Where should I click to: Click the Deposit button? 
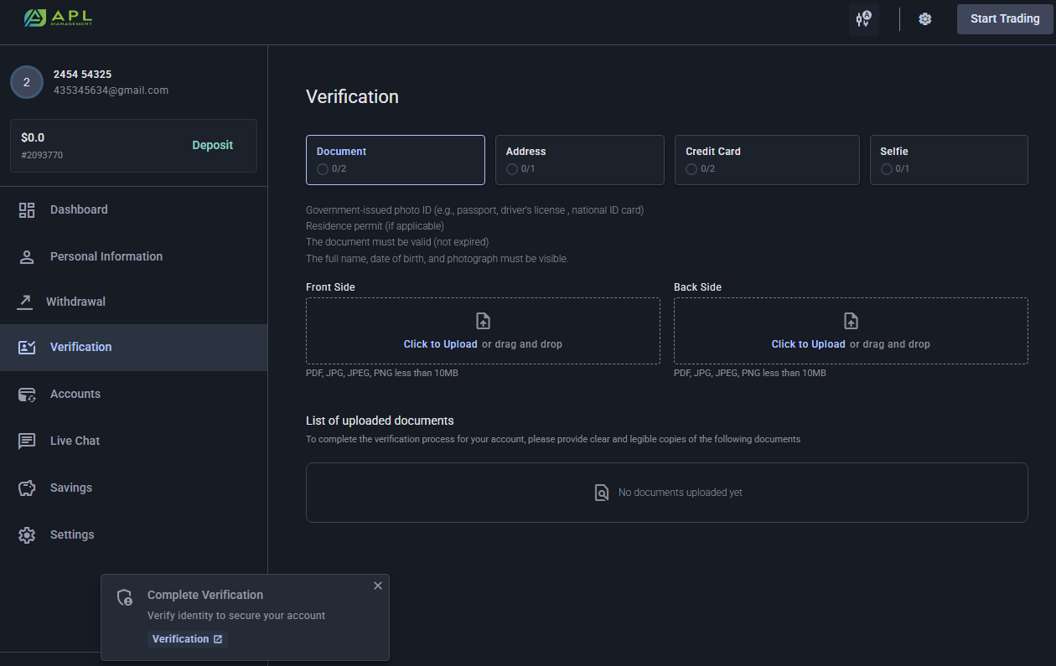[212, 145]
